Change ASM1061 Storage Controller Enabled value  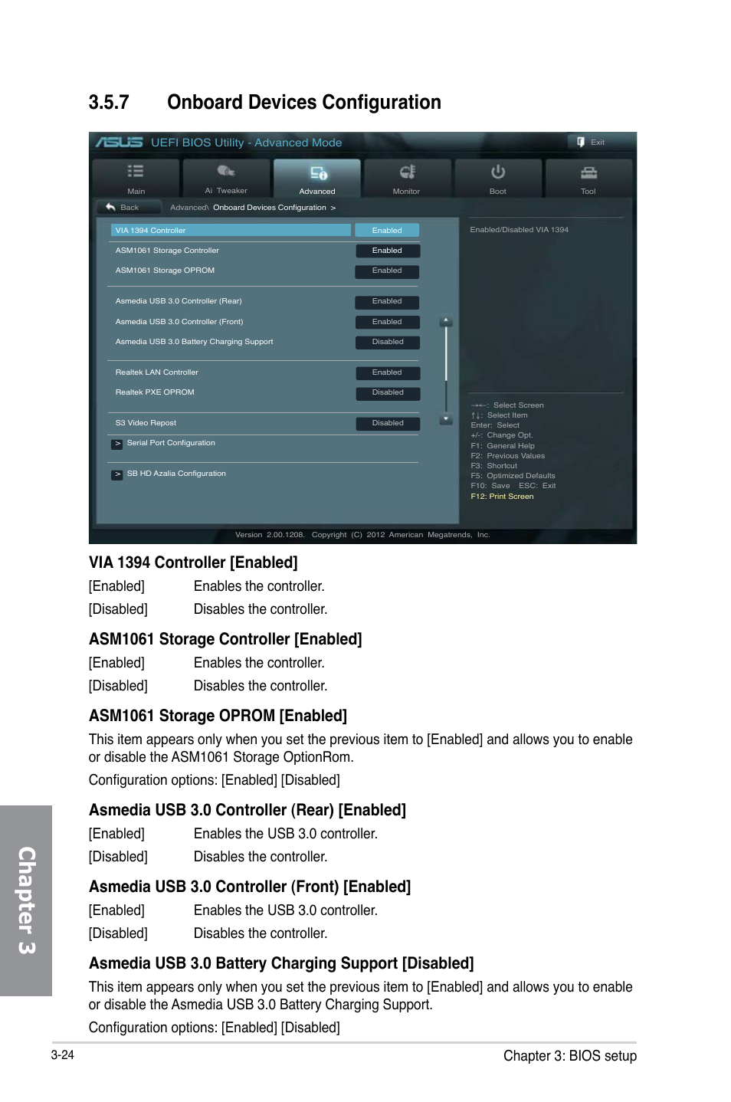pos(387,251)
